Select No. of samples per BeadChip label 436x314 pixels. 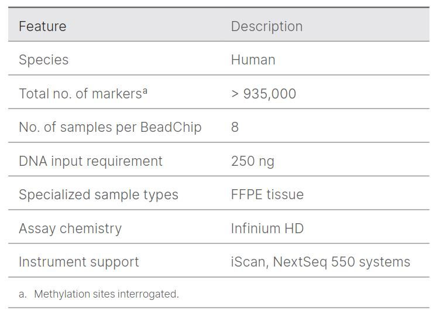(110, 127)
